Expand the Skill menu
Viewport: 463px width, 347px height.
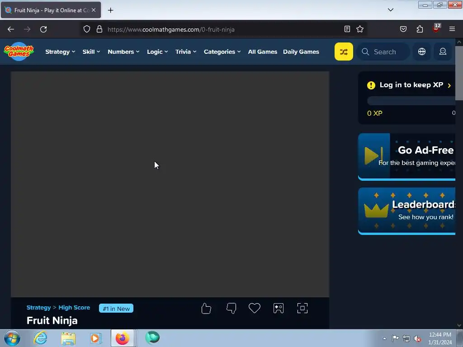point(91,52)
